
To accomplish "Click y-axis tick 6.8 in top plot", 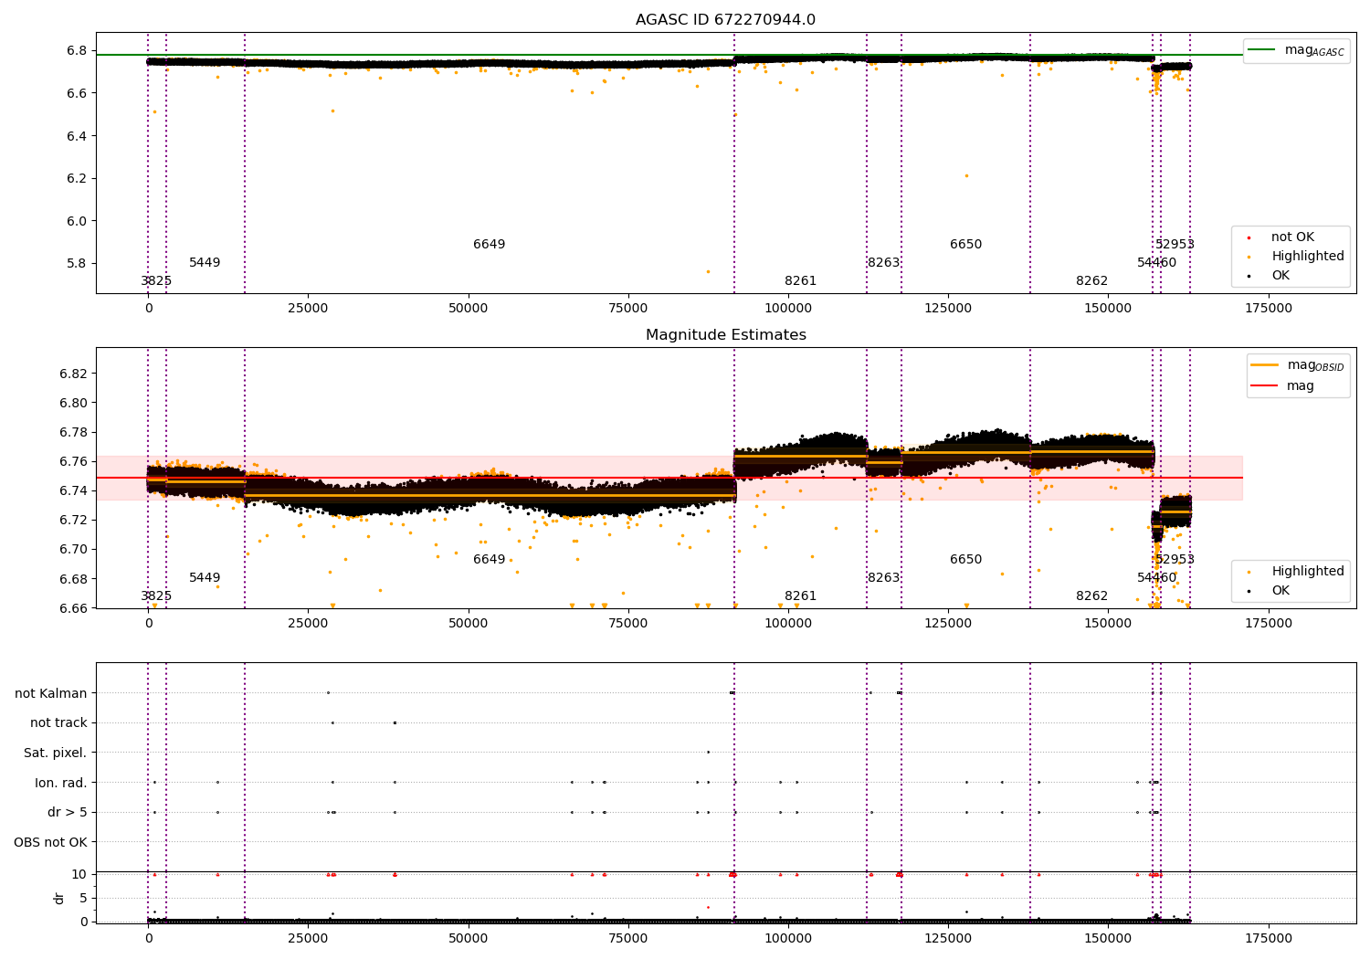I will [77, 50].
